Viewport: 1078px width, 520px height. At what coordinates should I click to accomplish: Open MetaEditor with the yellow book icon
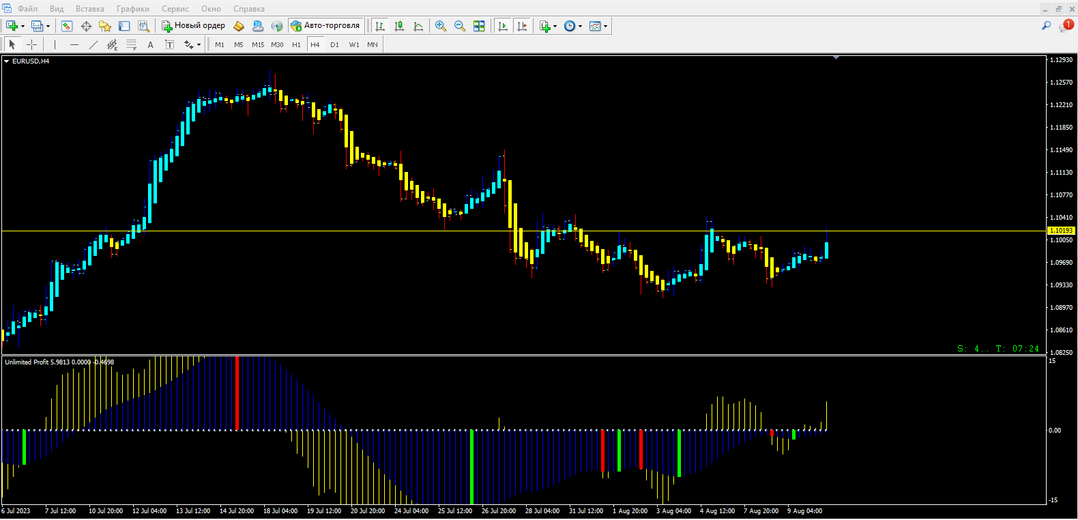(x=239, y=26)
